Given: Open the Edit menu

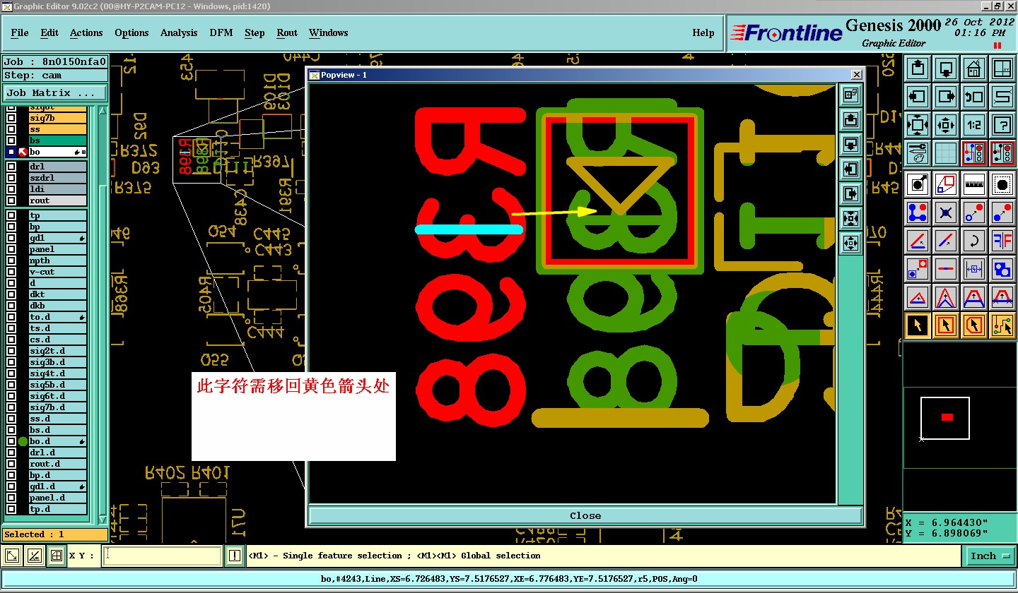Looking at the screenshot, I should point(49,32).
